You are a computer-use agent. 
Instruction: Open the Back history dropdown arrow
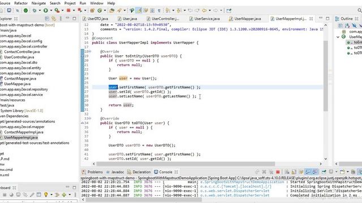pos(210,10)
